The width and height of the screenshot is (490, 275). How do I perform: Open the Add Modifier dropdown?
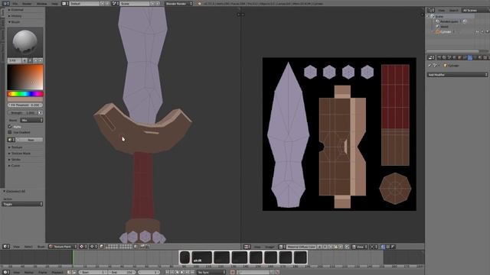(x=457, y=75)
